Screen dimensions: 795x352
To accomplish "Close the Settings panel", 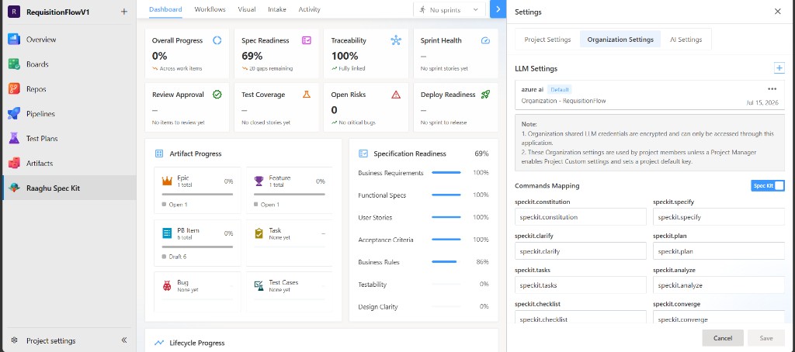I will pyautogui.click(x=778, y=12).
